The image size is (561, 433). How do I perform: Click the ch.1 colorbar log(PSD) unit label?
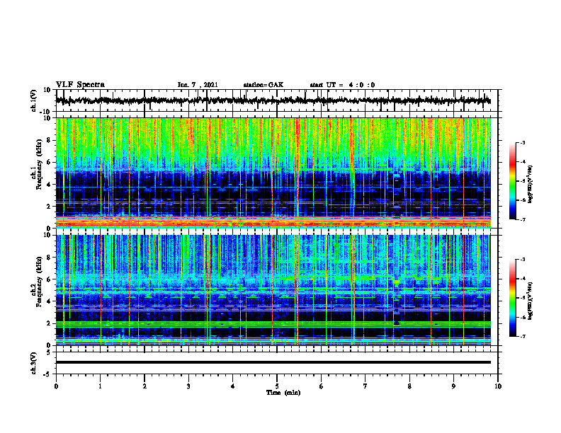click(530, 185)
